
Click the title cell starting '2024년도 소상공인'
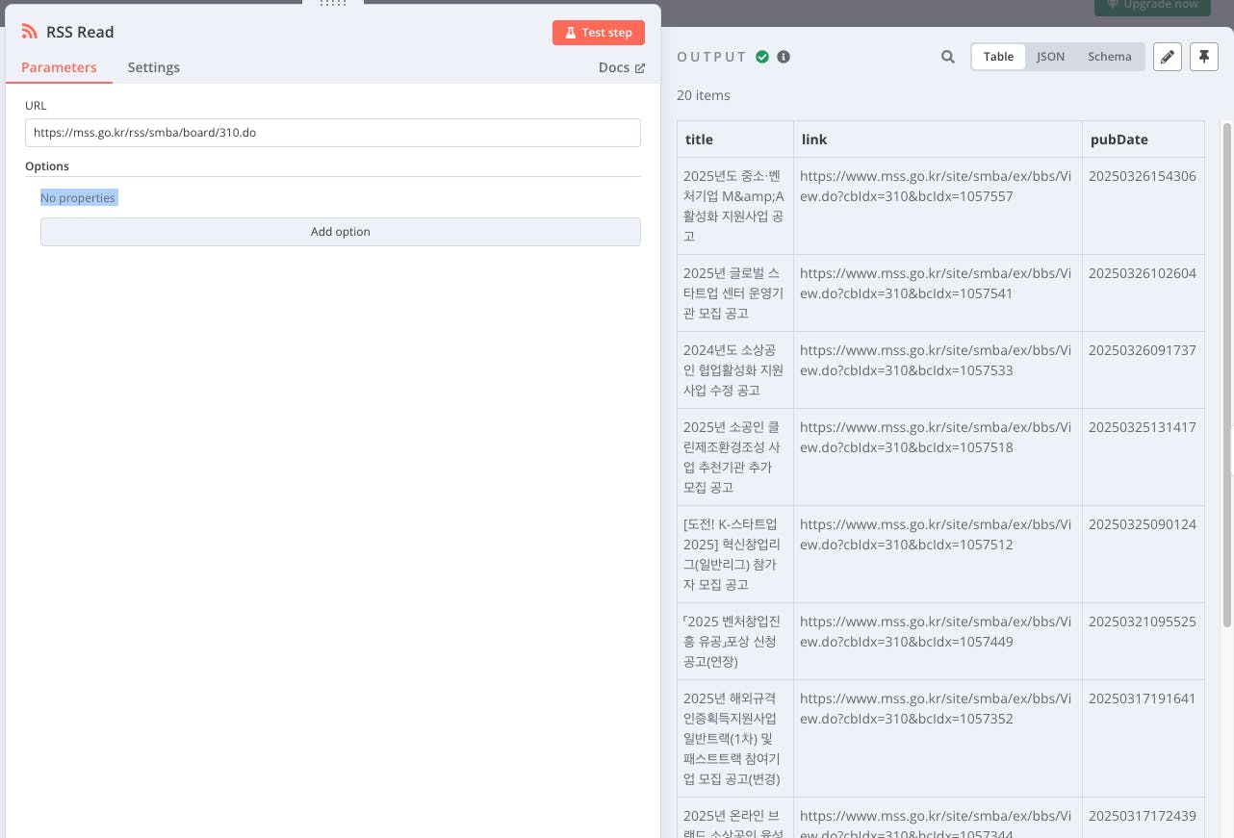coord(734,370)
